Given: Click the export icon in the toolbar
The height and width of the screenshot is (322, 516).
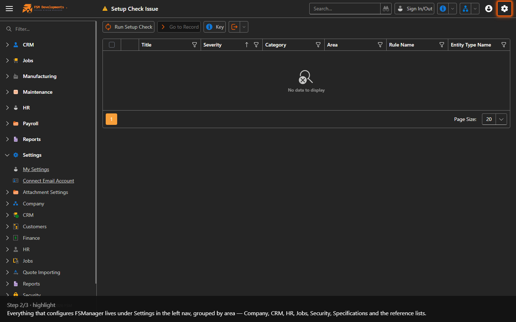Looking at the screenshot, I should click(234, 27).
